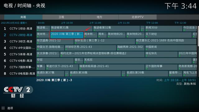This screenshot has width=199, height=112.
Task: Select the 今日说法 program cell
Action: tap(190, 29)
